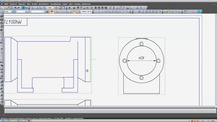Image resolution: width=217 pixels, height=122 pixels.
Task: Open the Сервис menu
Action: point(65,4)
